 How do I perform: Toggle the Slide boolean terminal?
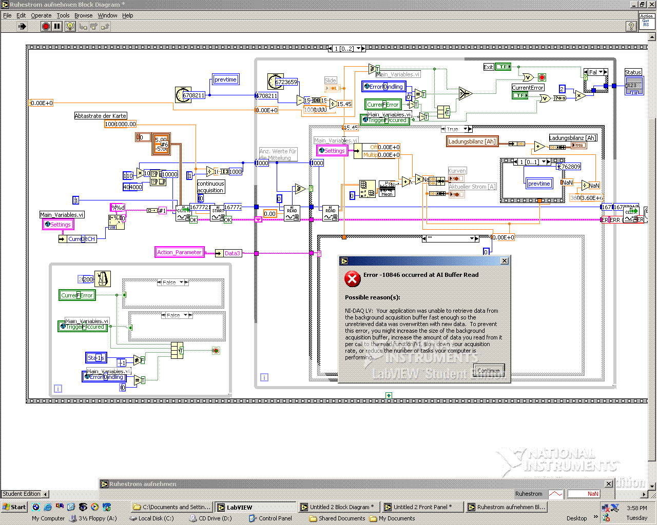click(x=332, y=88)
